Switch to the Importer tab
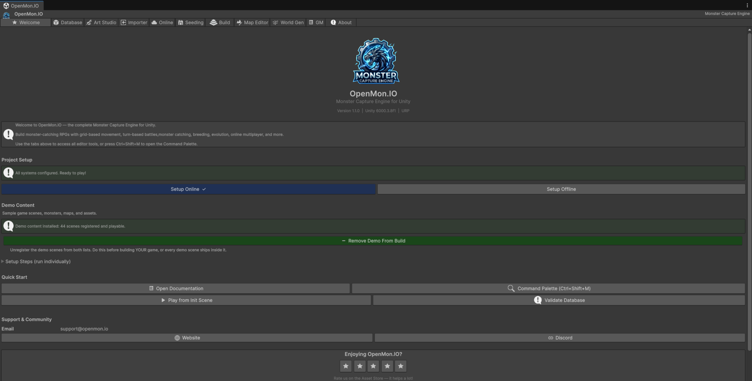Screen dimensions: 752x381 point(134,23)
